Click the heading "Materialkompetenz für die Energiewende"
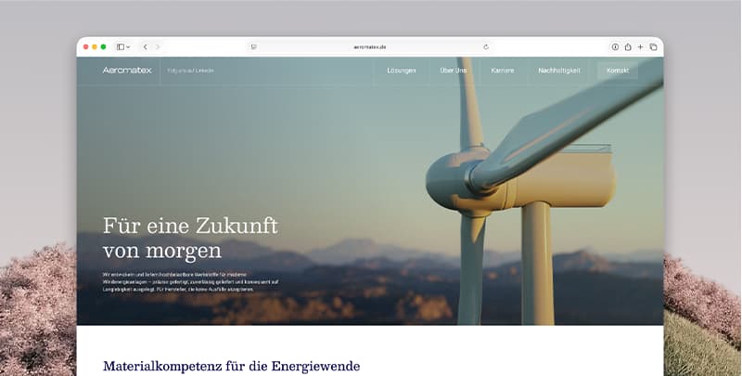The width and height of the screenshot is (742, 376). click(231, 366)
